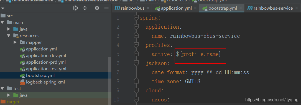Image resolution: width=301 pixels, height=105 pixels.
Task: Click the mapper folder icon
Action: click(22, 42)
